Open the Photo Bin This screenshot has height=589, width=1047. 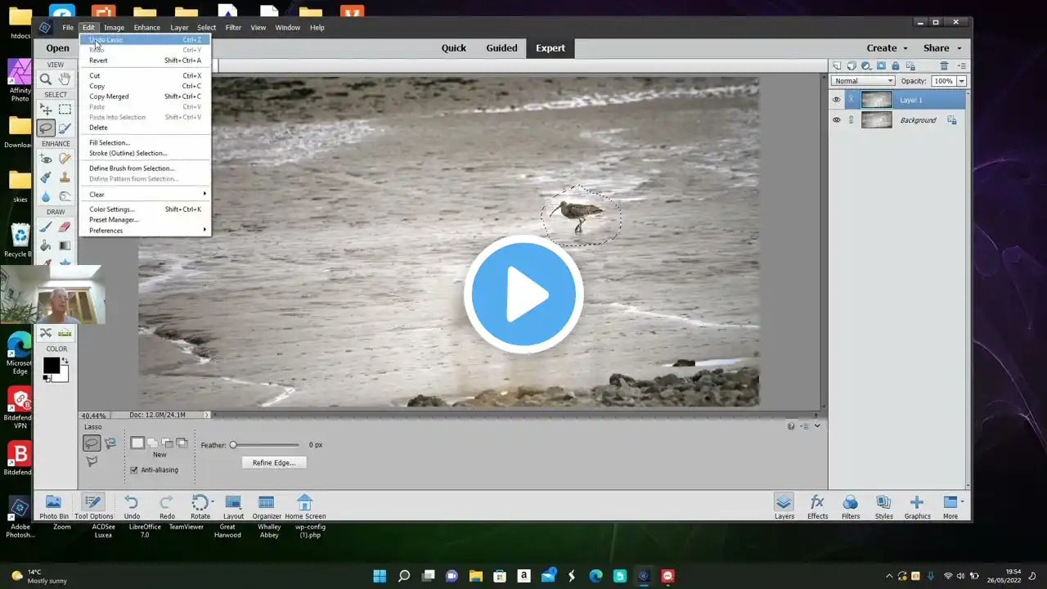click(x=53, y=506)
